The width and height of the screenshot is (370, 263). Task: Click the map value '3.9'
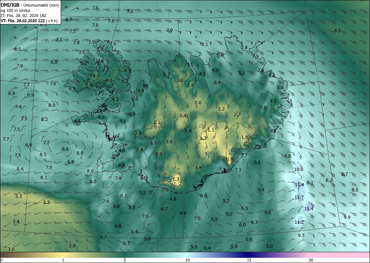pyautogui.click(x=159, y=154)
